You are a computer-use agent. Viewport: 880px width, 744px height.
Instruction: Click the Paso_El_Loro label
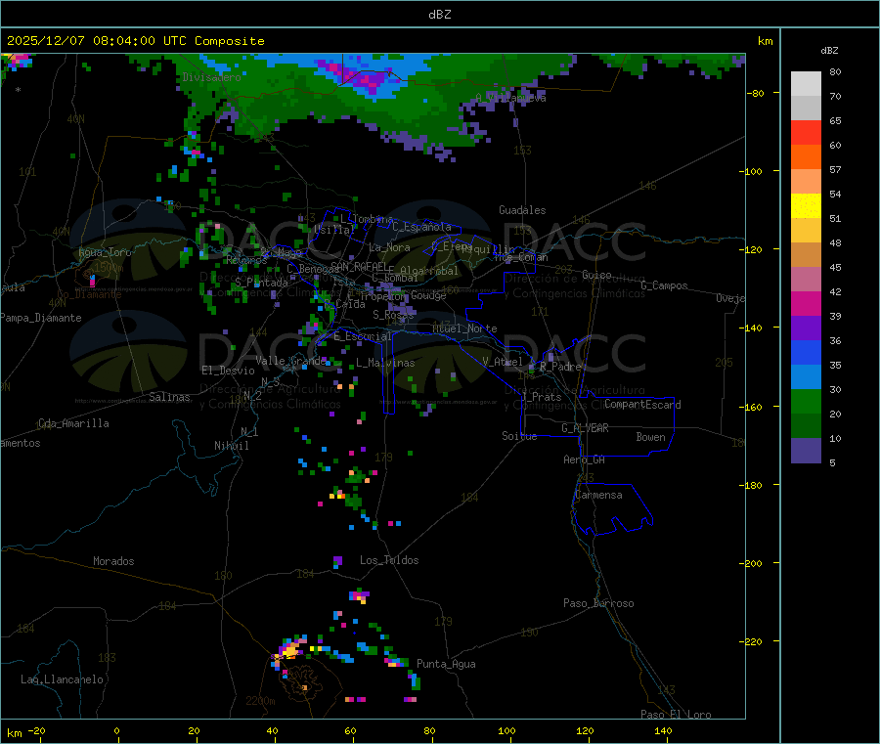tap(676, 715)
